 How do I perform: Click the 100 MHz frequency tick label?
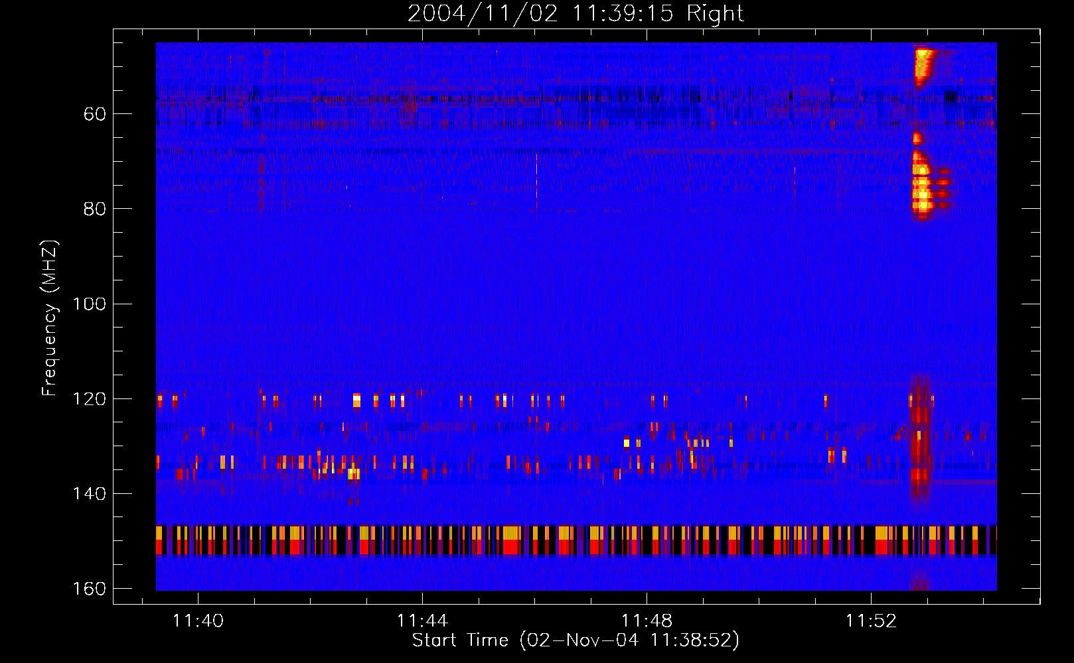click(x=90, y=304)
